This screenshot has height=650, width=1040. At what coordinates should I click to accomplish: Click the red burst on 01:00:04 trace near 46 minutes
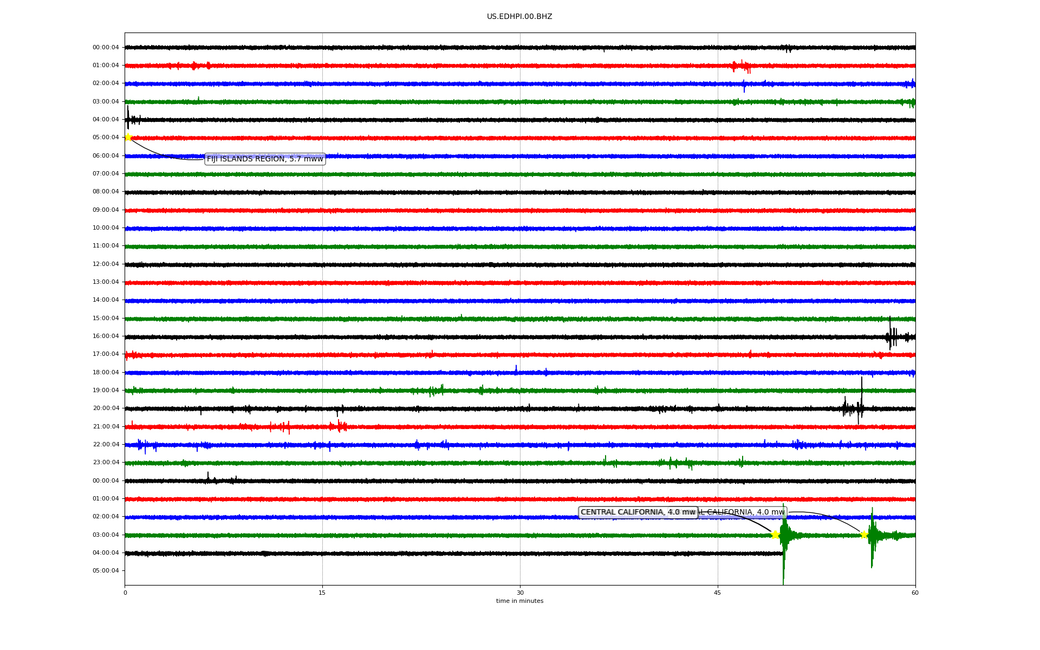[742, 66]
